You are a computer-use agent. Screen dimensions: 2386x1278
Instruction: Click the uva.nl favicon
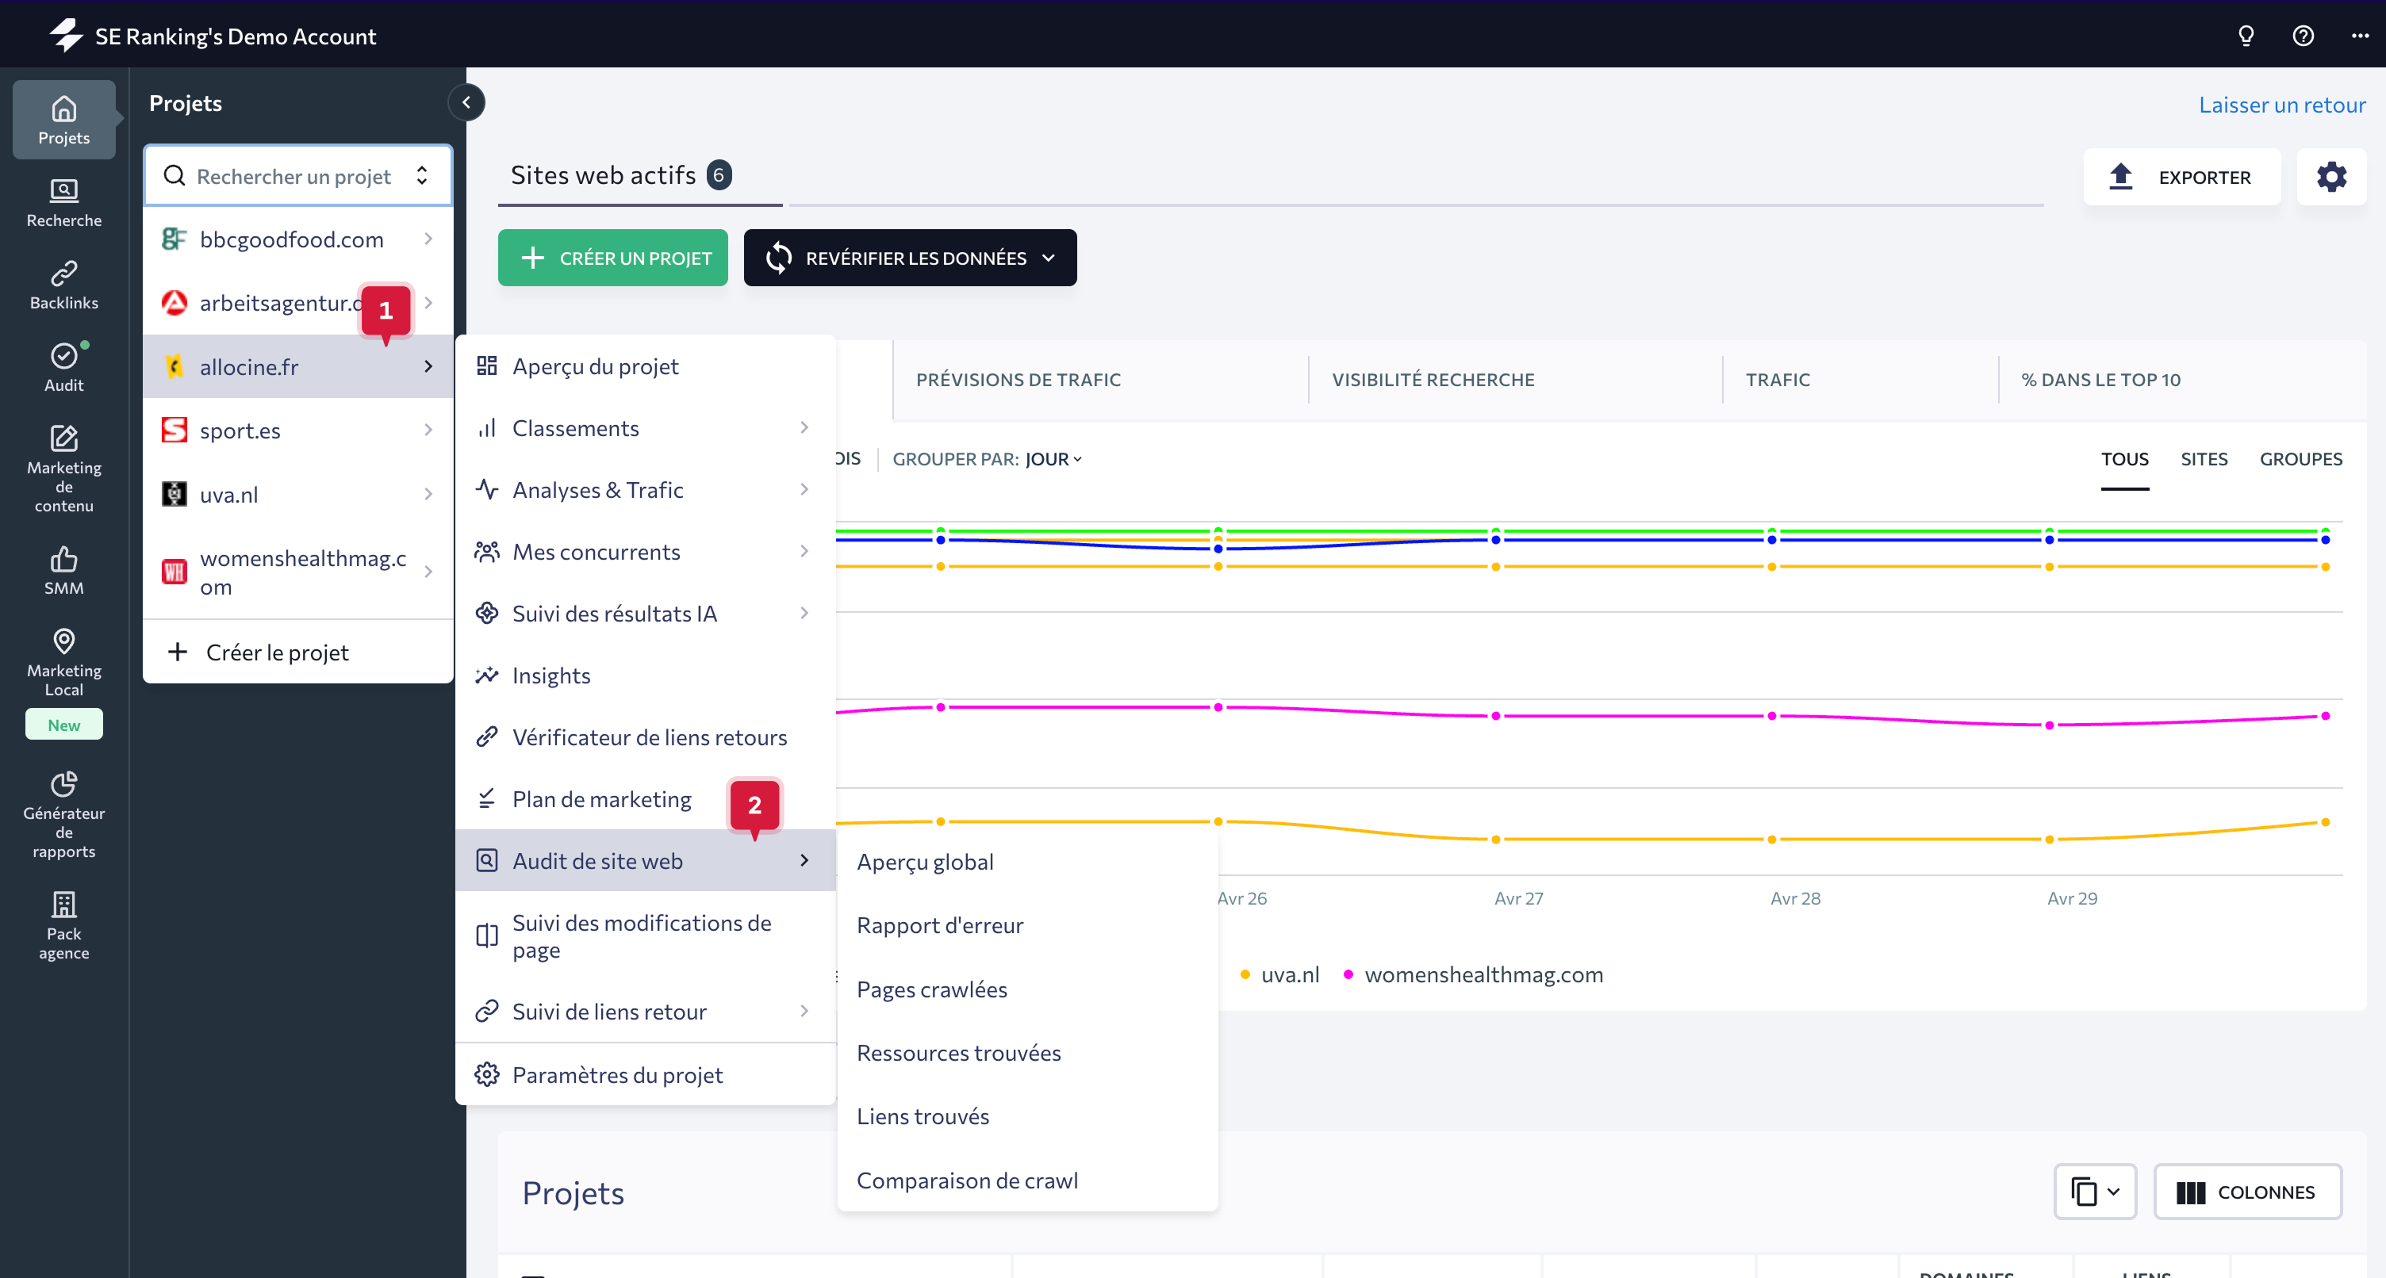175,494
